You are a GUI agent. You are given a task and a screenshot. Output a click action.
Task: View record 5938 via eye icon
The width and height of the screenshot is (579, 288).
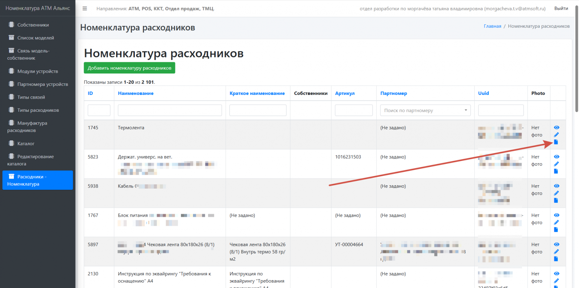[x=556, y=186]
